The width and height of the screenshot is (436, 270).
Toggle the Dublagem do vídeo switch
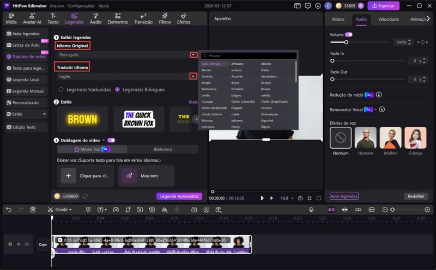pyautogui.click(x=111, y=140)
